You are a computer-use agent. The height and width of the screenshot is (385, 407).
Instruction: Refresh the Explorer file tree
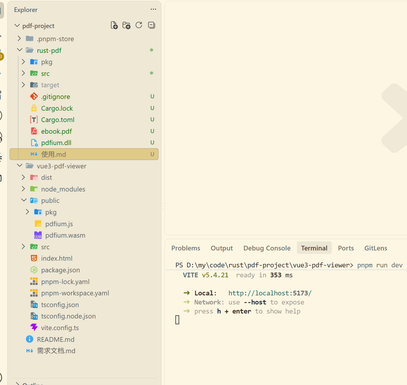[x=139, y=25]
